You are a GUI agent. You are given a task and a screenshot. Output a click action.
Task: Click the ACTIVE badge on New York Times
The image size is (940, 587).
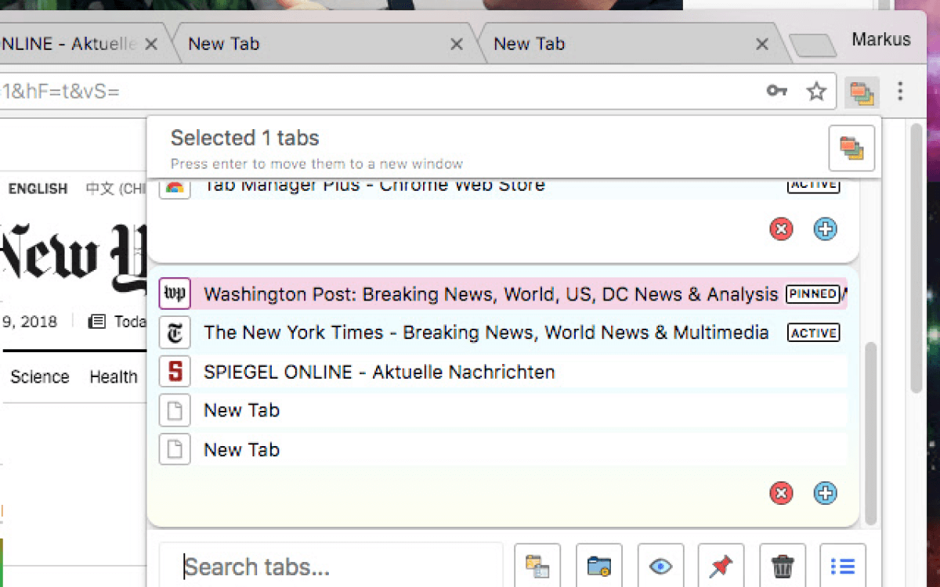tap(813, 333)
